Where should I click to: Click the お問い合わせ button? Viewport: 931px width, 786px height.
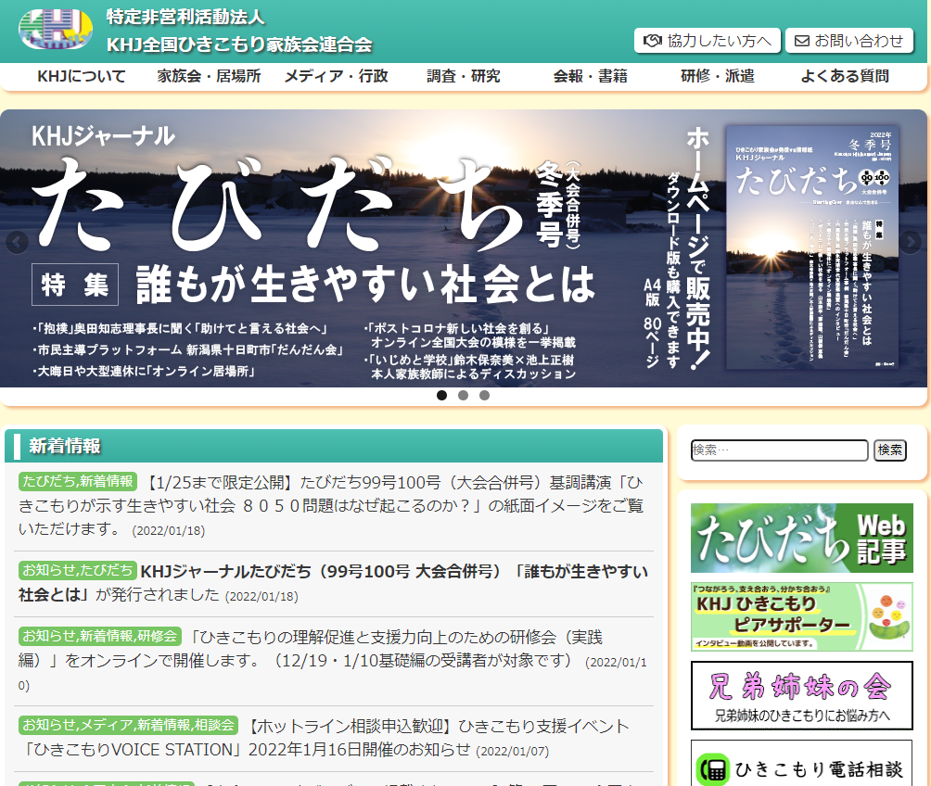tap(849, 41)
